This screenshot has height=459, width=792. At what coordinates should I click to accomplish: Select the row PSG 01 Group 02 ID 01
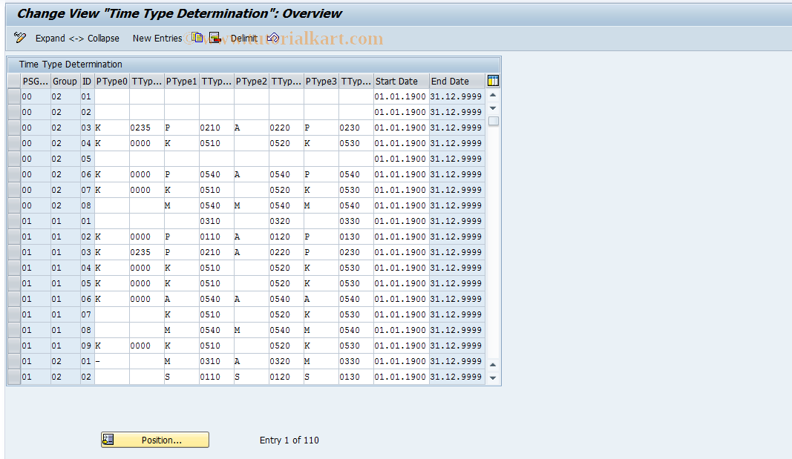(x=14, y=362)
